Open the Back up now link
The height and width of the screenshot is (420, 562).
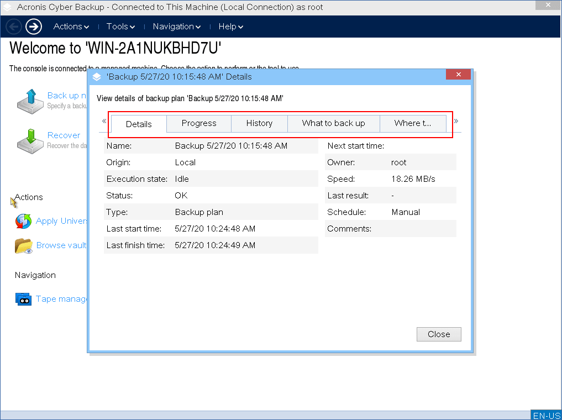pyautogui.click(x=67, y=95)
